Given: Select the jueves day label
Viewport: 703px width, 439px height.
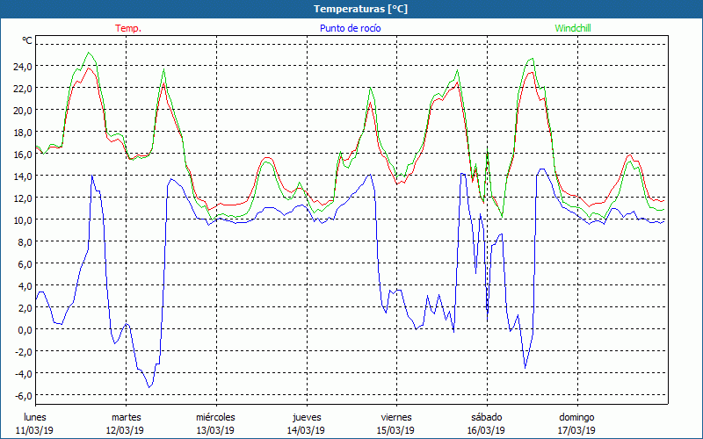Looking at the screenshot, I should (306, 417).
